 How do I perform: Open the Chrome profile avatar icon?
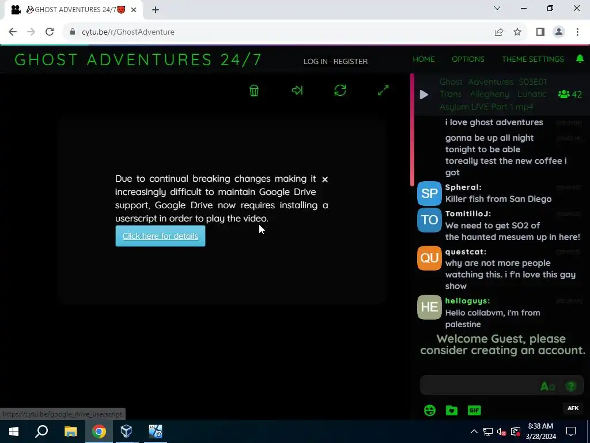click(559, 32)
